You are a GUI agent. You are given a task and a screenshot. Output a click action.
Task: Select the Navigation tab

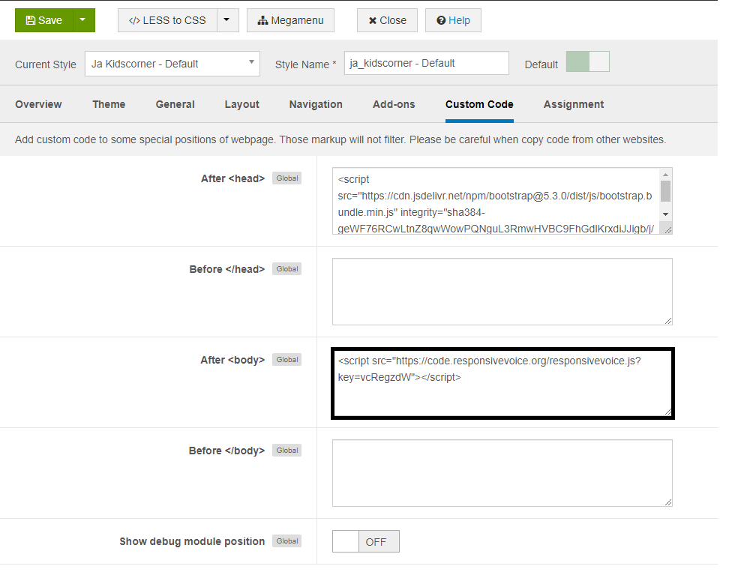316,104
